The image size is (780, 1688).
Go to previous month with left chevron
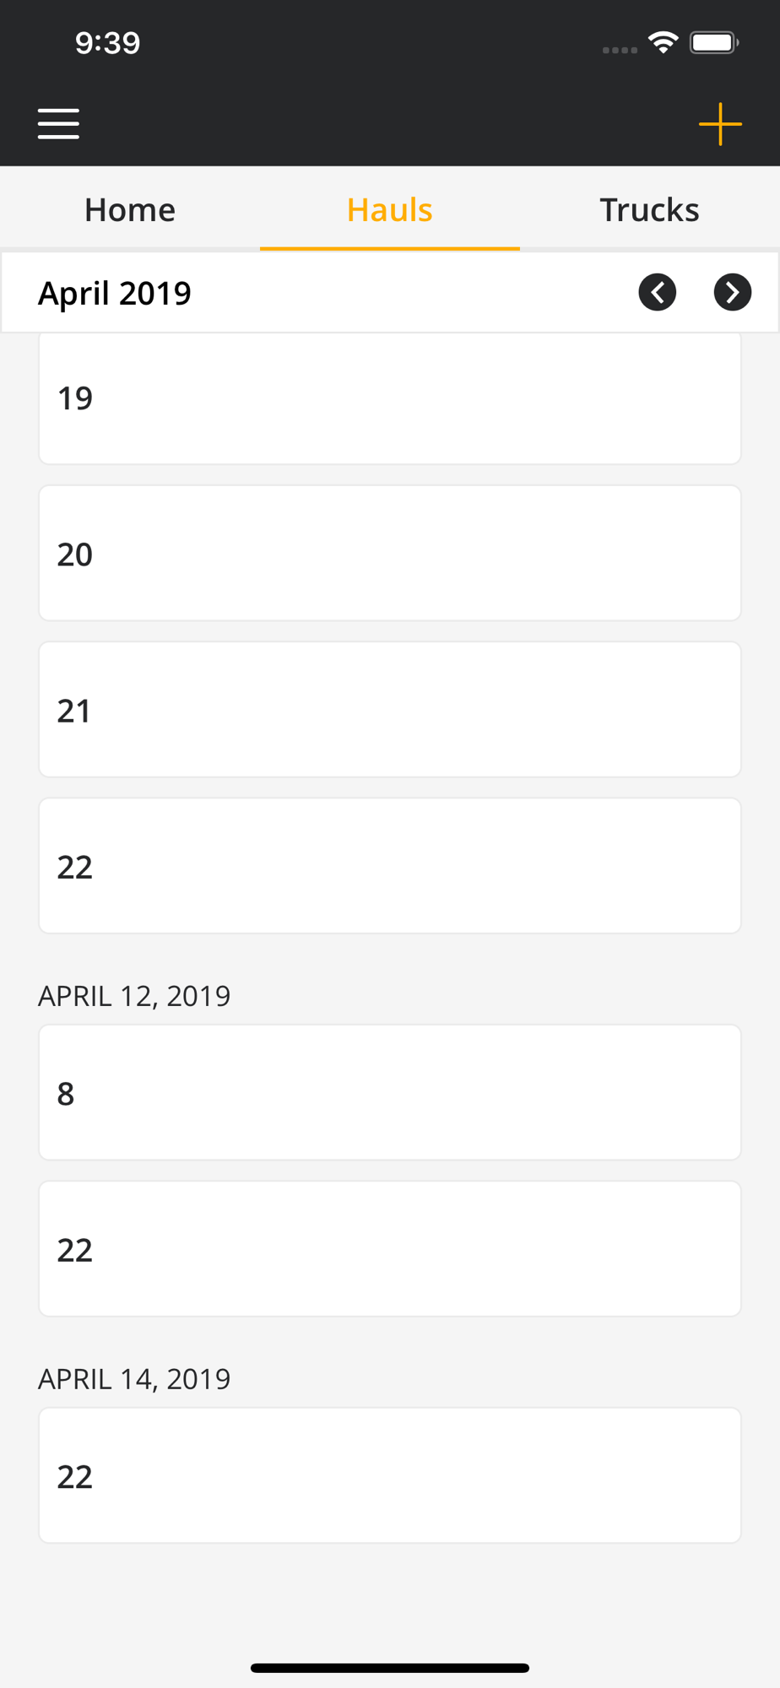pyautogui.click(x=657, y=292)
